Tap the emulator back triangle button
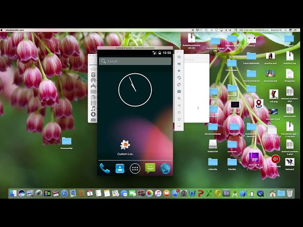 tap(179, 105)
